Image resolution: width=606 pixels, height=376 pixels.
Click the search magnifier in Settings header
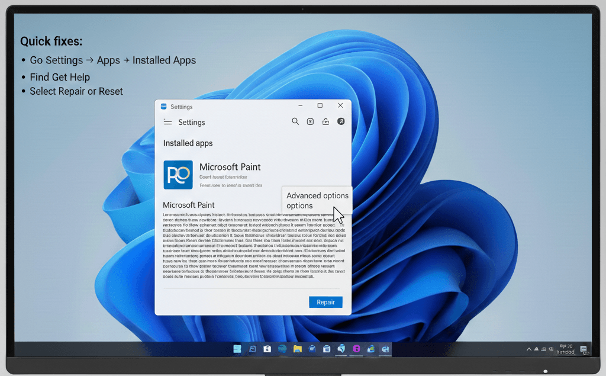[x=295, y=121]
